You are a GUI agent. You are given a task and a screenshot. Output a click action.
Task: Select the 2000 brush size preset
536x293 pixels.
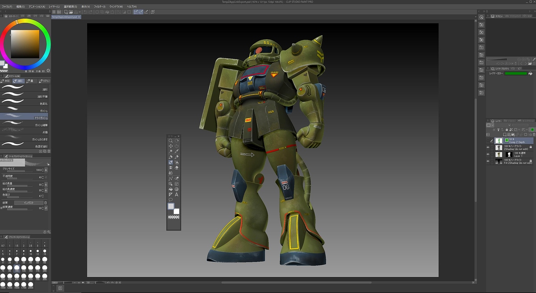(x=31, y=285)
